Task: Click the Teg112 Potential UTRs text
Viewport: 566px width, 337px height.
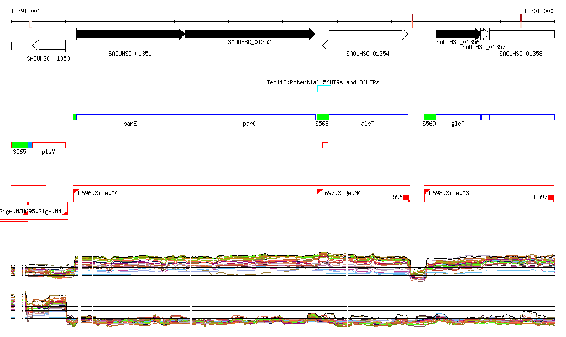Action: coord(323,82)
